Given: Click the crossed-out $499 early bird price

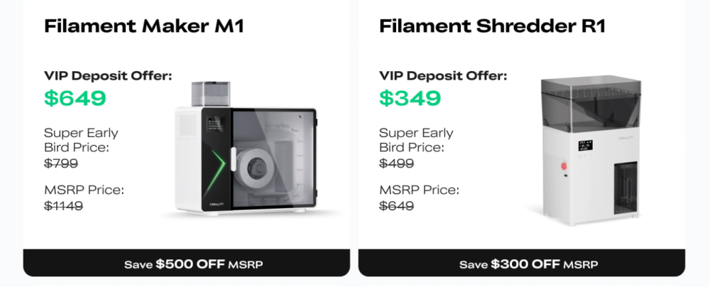Looking at the screenshot, I should point(396,163).
